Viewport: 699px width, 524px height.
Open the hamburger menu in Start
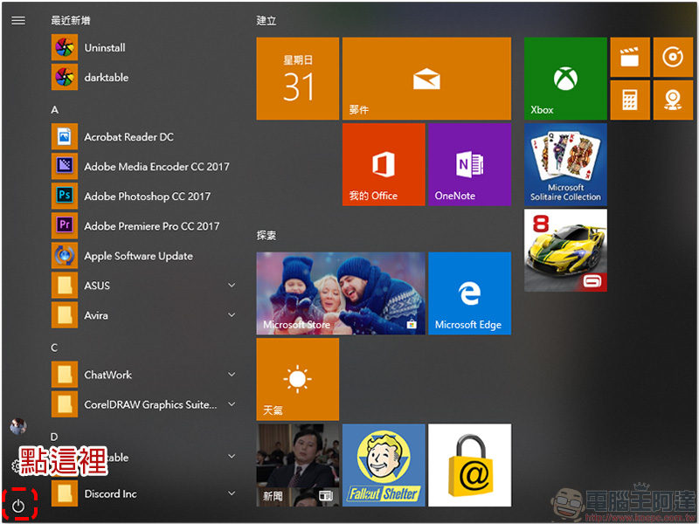[18, 20]
